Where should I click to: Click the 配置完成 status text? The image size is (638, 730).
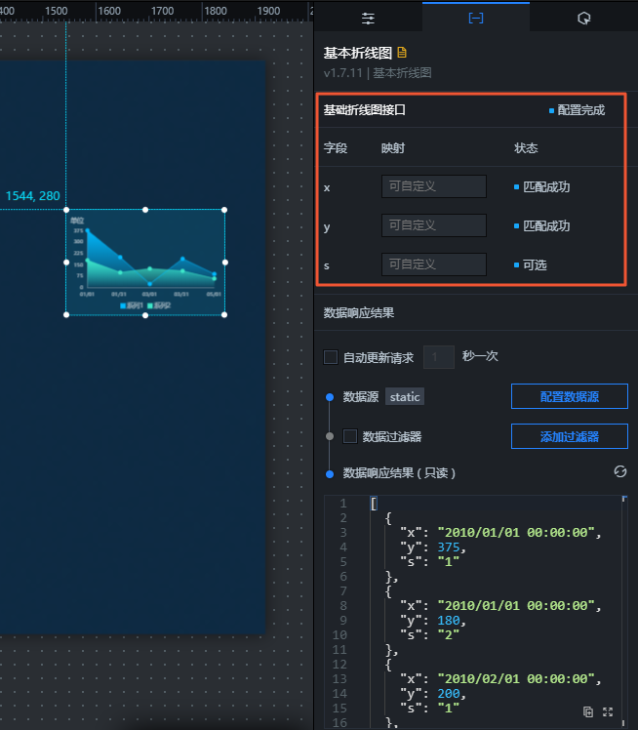(580, 110)
